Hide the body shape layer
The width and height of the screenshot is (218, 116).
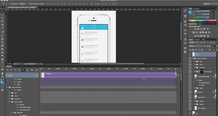coord(190,97)
